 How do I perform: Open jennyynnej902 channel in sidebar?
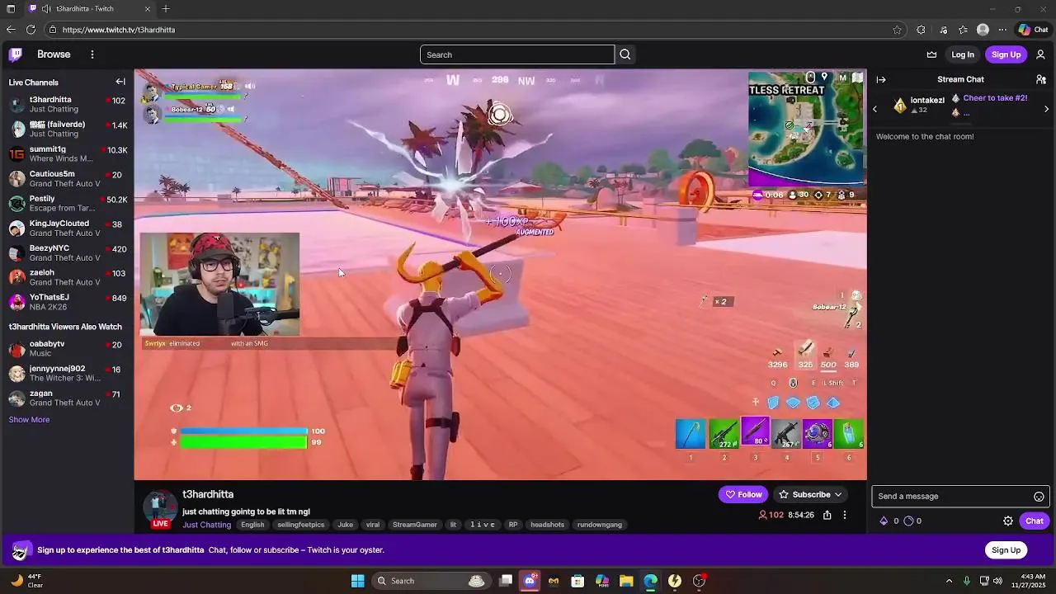tap(67, 373)
